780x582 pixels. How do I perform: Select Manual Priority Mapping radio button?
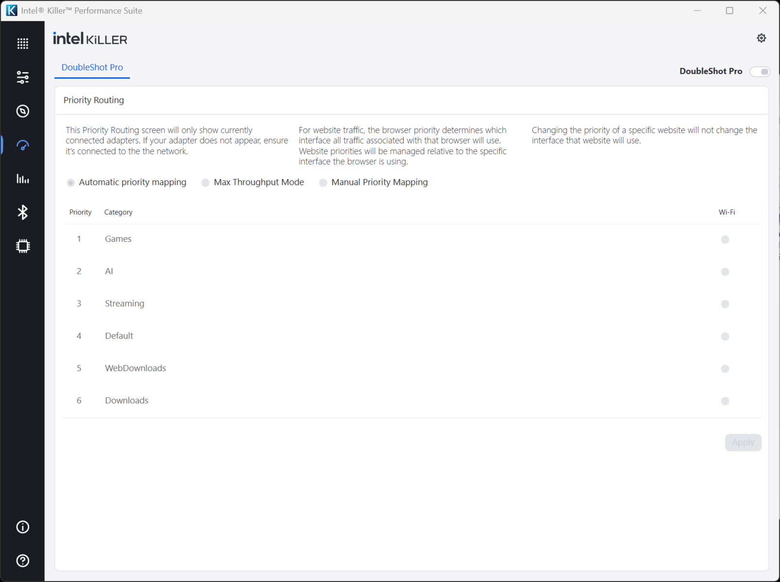click(x=323, y=183)
